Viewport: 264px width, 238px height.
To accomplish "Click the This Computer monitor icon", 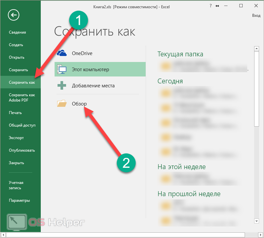I will coord(62,69).
